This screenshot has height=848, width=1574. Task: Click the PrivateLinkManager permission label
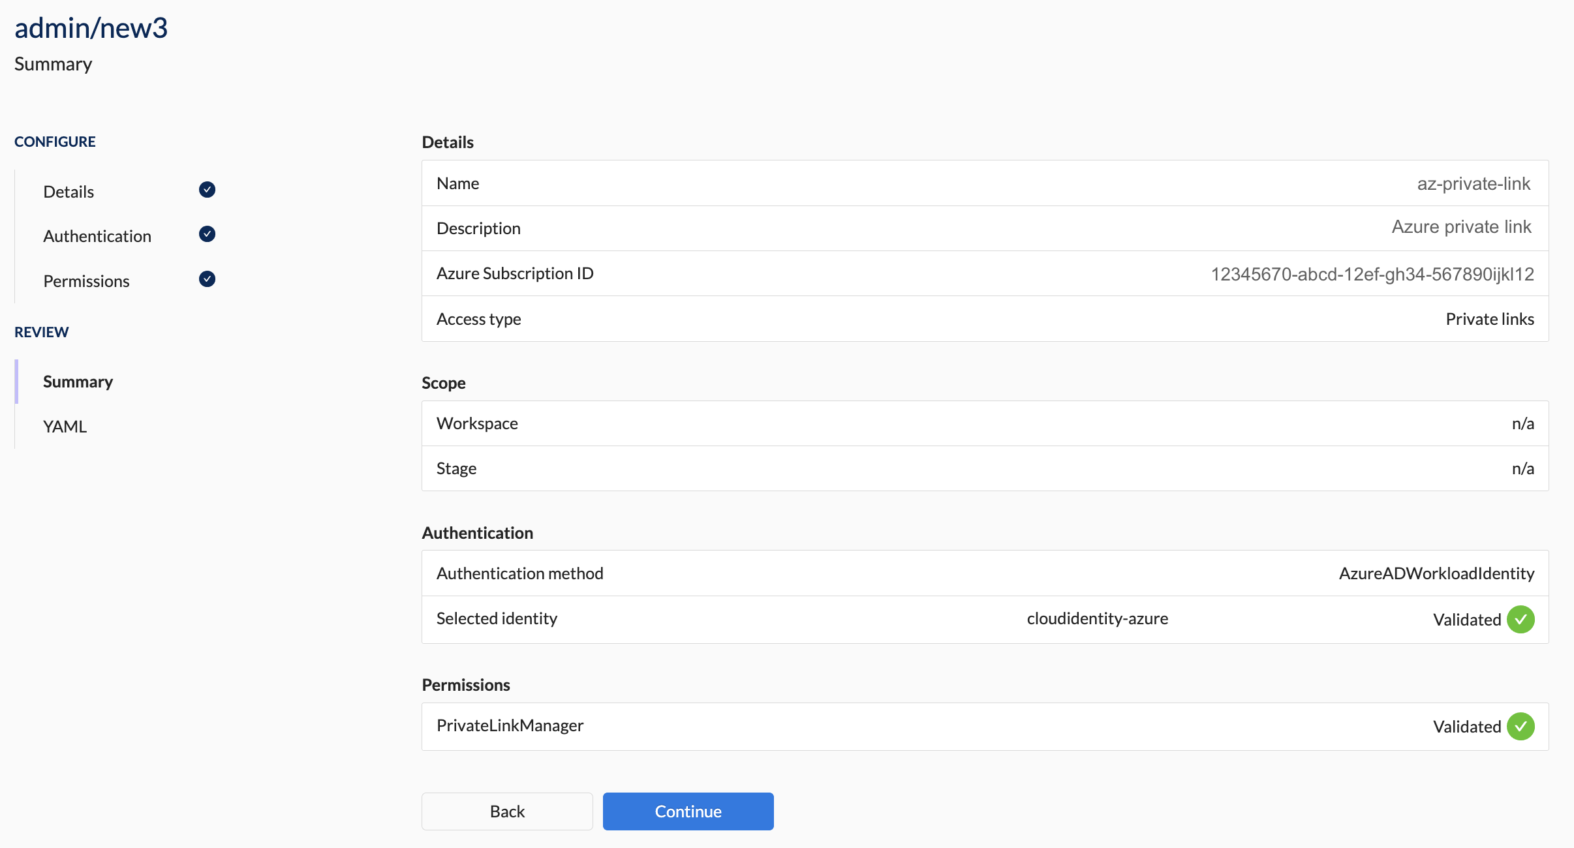pyautogui.click(x=510, y=725)
